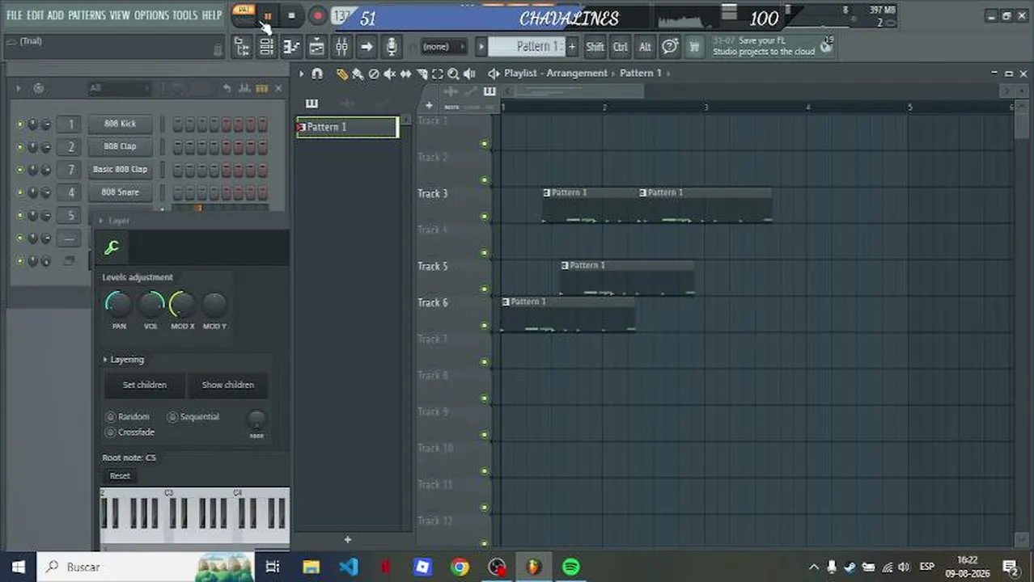
Task: Mute the 808 Clap channel LED
Action: point(20,146)
